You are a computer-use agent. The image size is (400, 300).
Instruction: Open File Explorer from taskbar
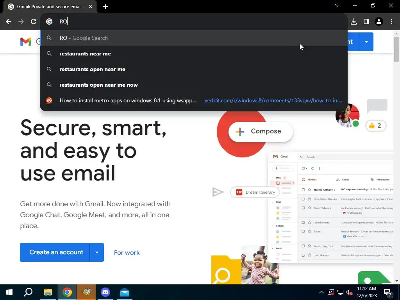(48, 292)
